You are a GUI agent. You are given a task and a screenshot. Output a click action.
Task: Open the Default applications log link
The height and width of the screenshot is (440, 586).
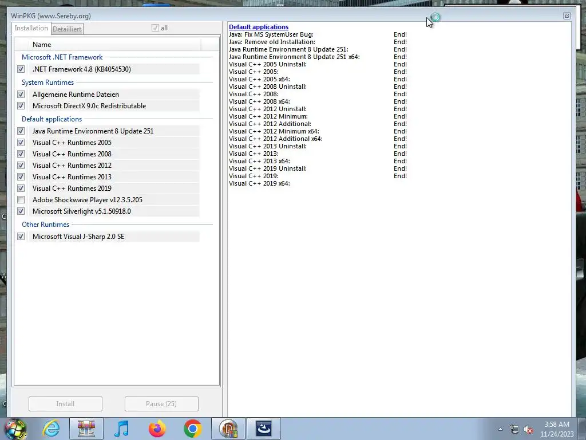[259, 27]
